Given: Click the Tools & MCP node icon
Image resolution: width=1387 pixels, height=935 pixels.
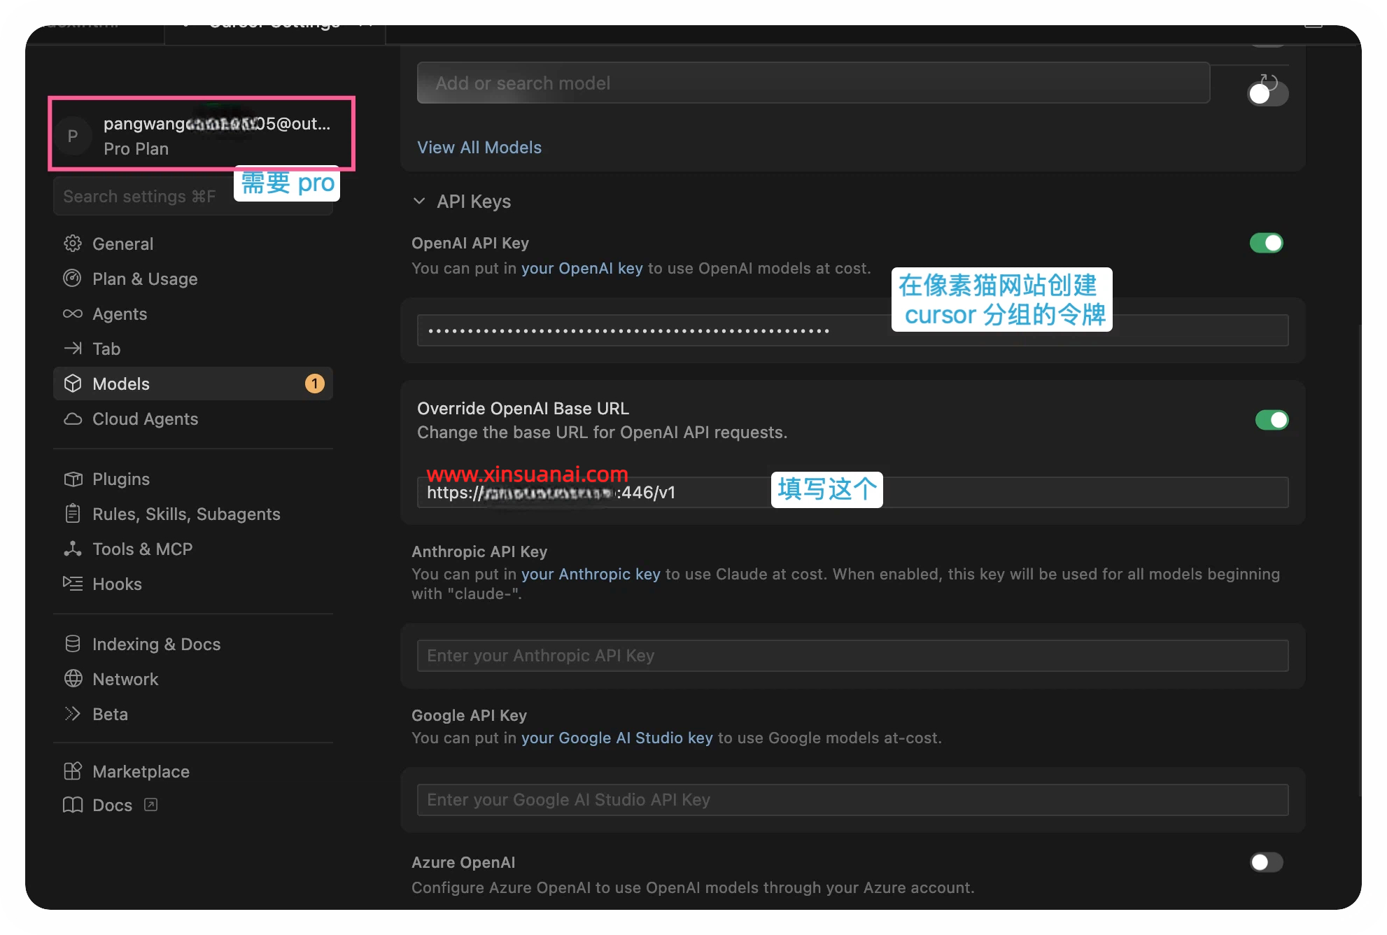Looking at the screenshot, I should coord(73,549).
